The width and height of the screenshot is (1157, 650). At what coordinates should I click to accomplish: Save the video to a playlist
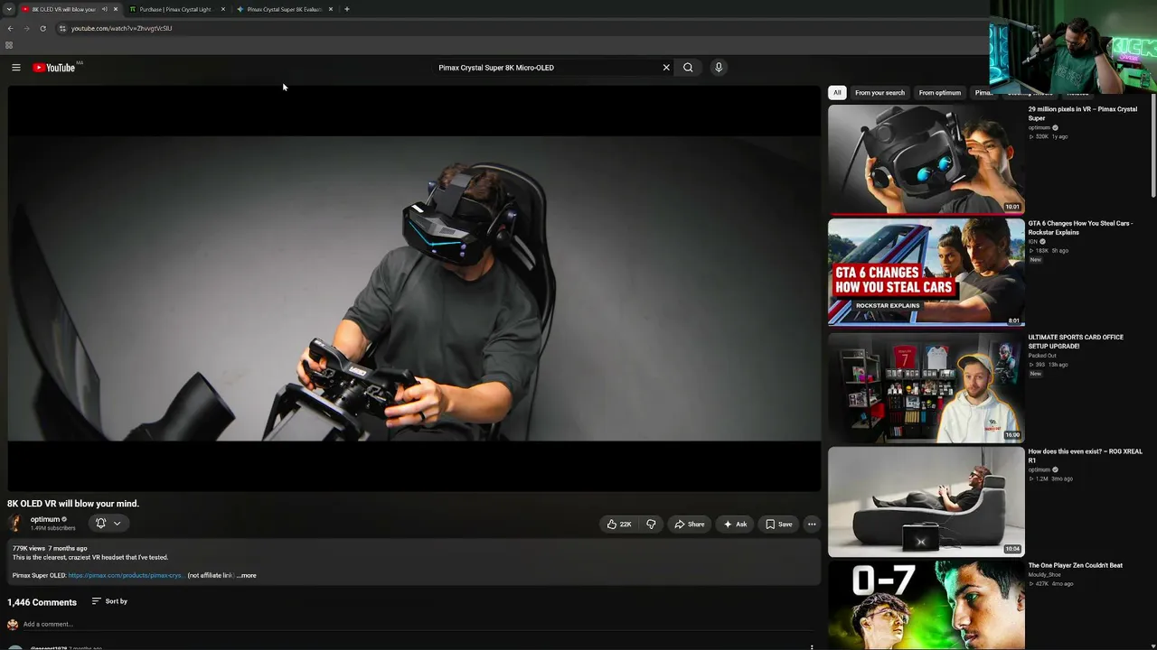click(779, 525)
